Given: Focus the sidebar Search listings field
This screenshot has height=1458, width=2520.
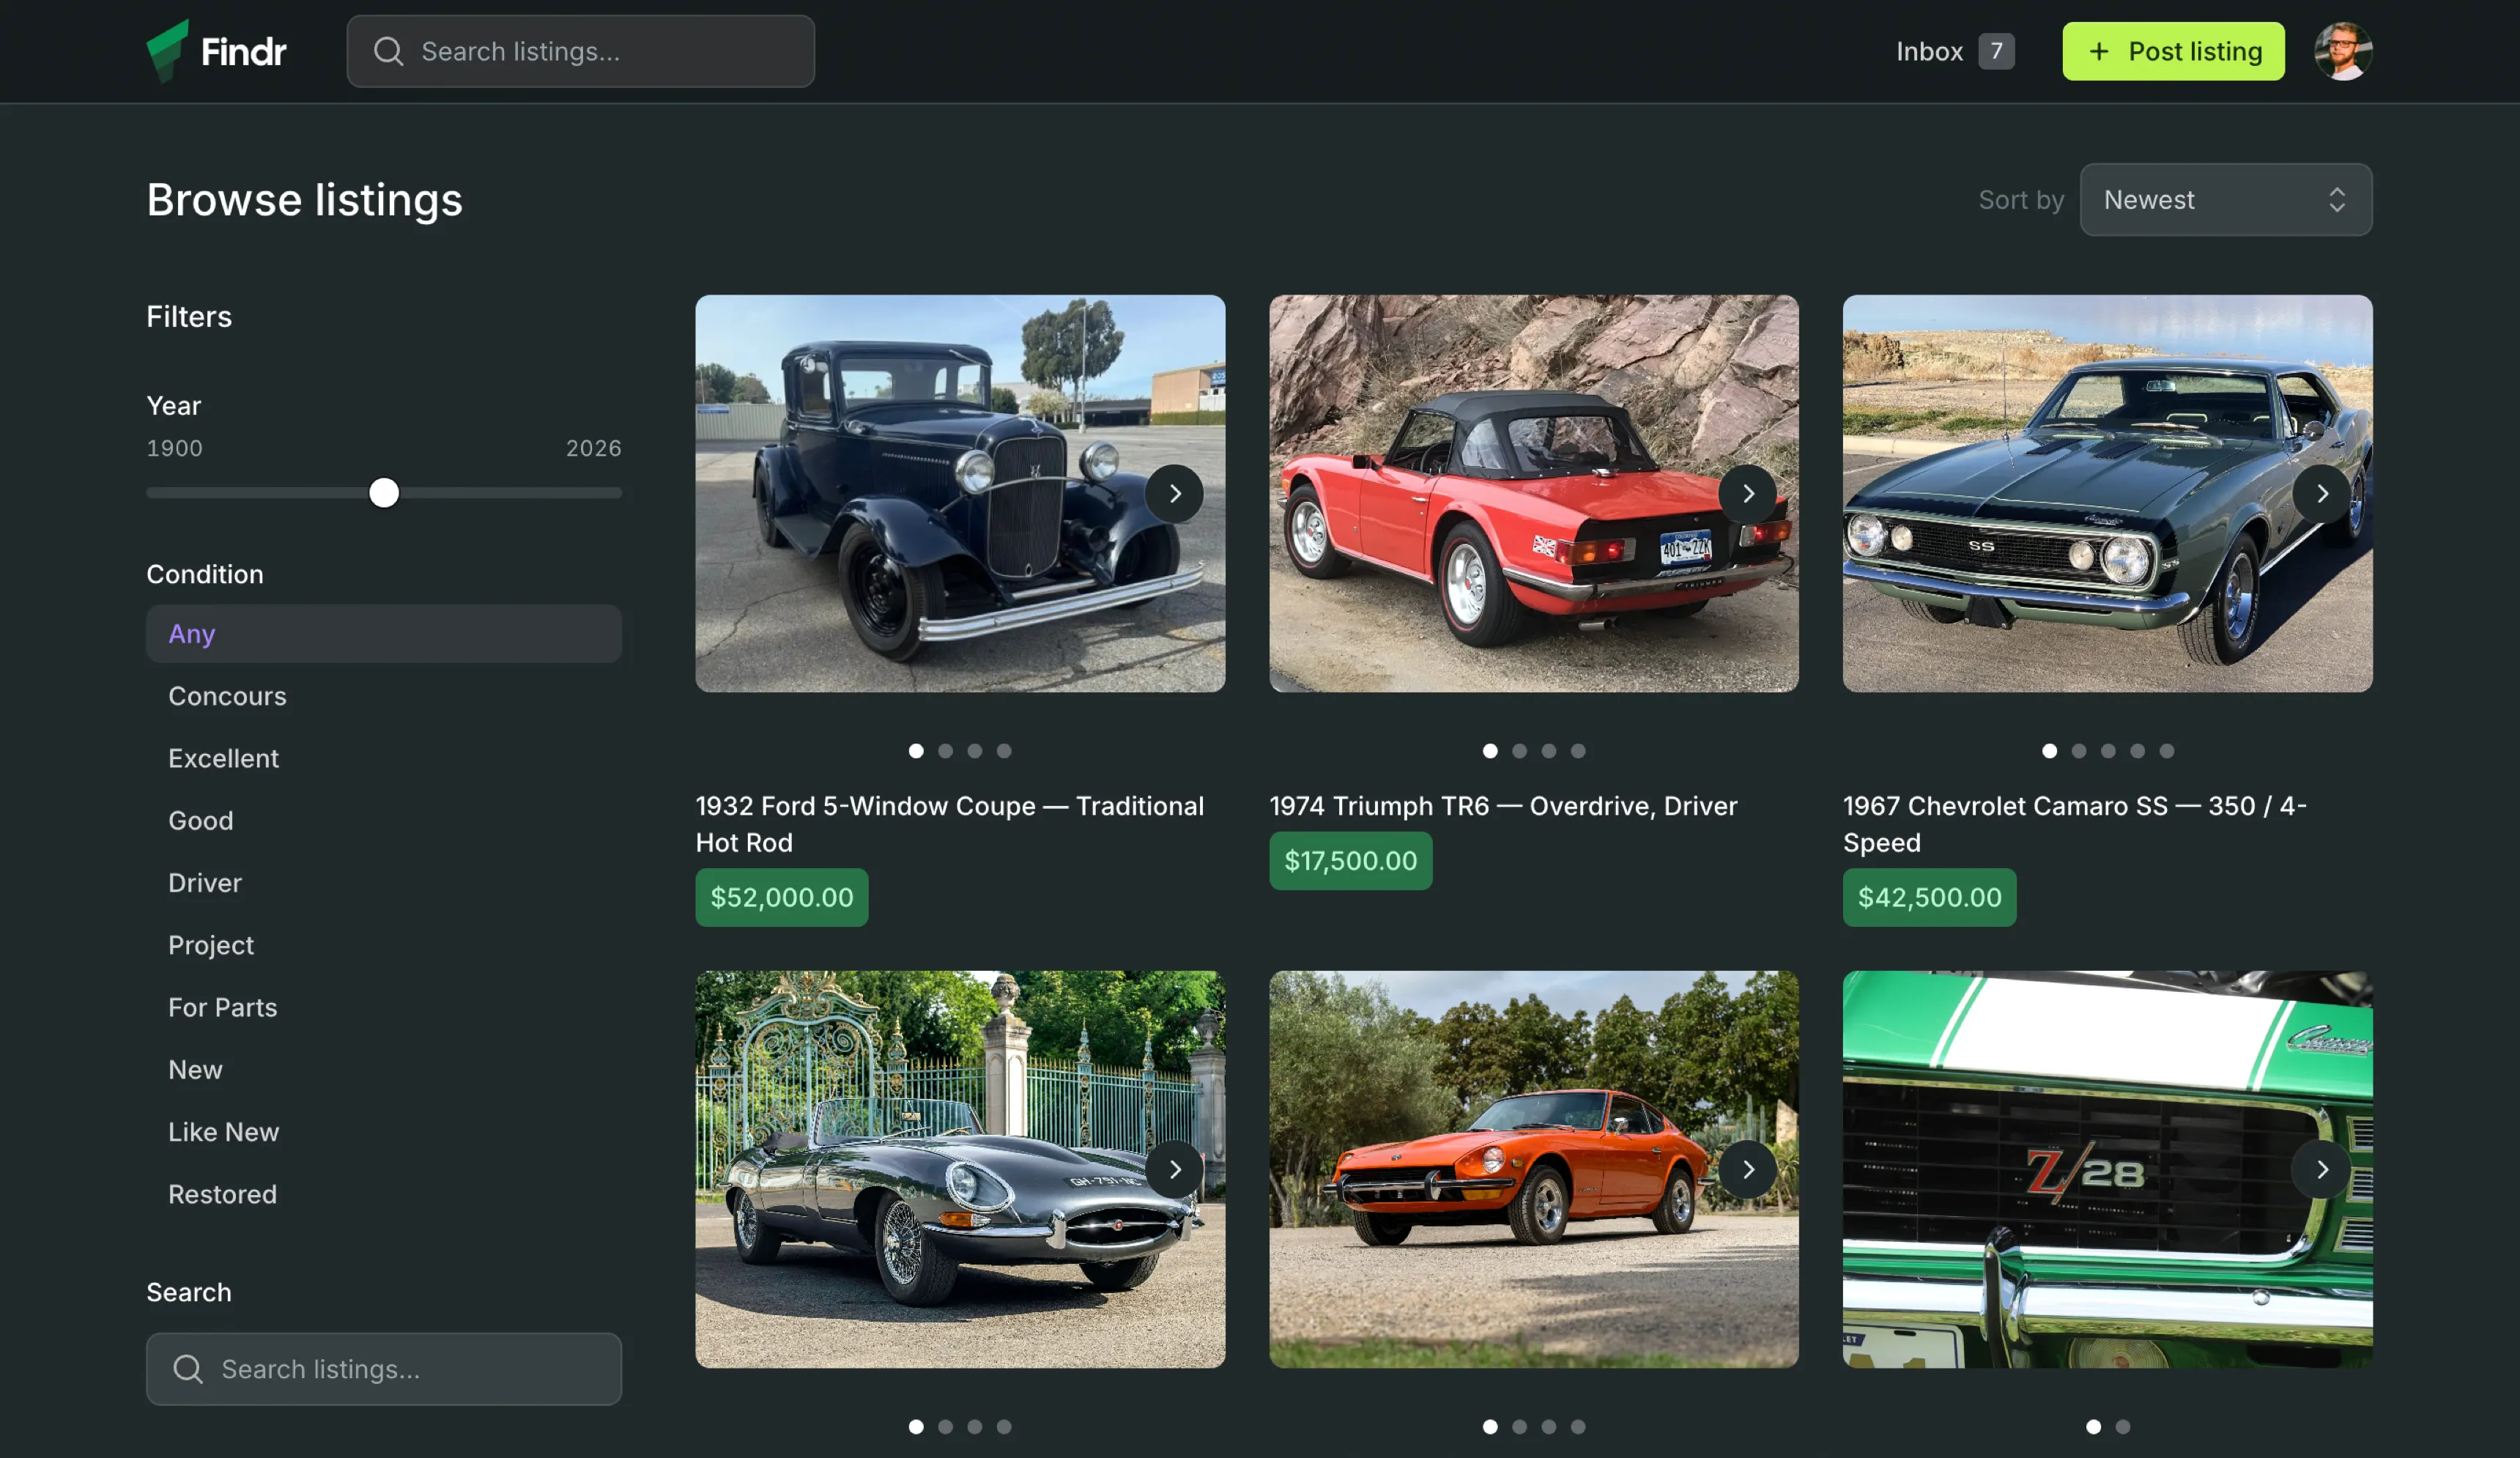Looking at the screenshot, I should (384, 1369).
